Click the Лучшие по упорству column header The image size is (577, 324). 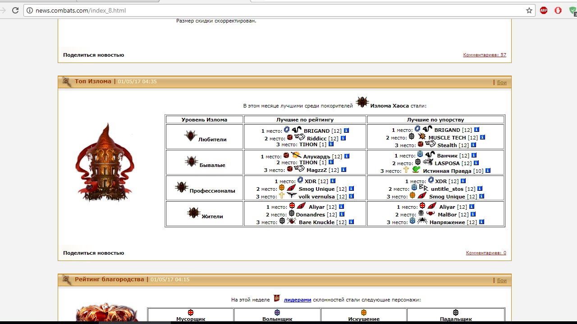[435, 120]
